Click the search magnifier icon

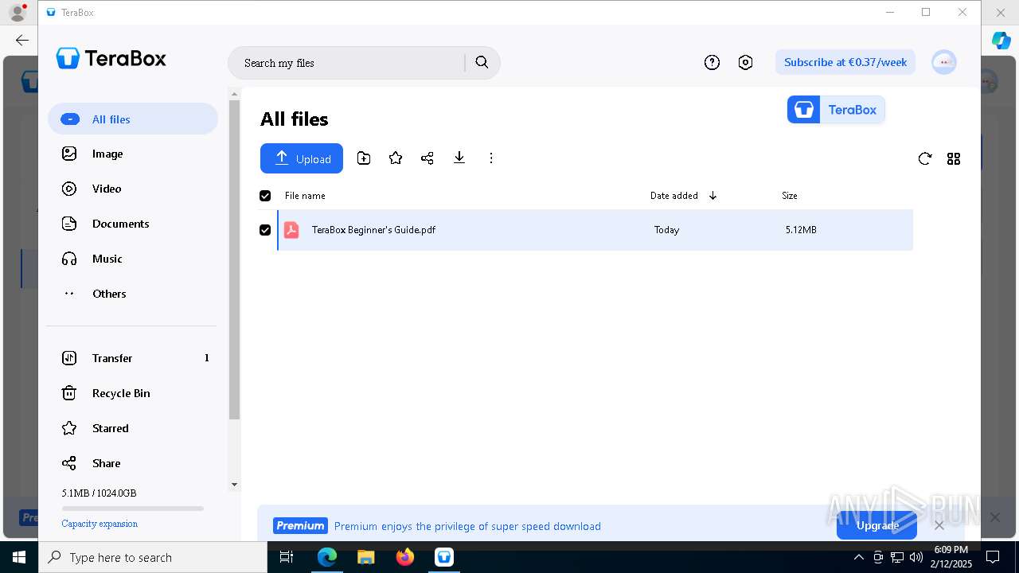(x=482, y=62)
